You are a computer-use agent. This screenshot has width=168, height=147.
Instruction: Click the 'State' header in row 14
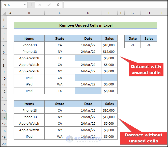coord(60,104)
